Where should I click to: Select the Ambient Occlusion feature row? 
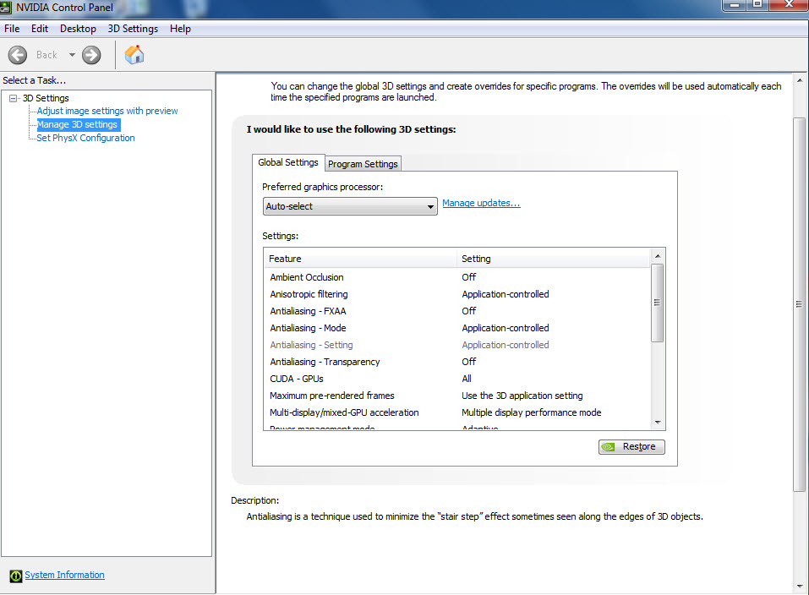pos(457,277)
